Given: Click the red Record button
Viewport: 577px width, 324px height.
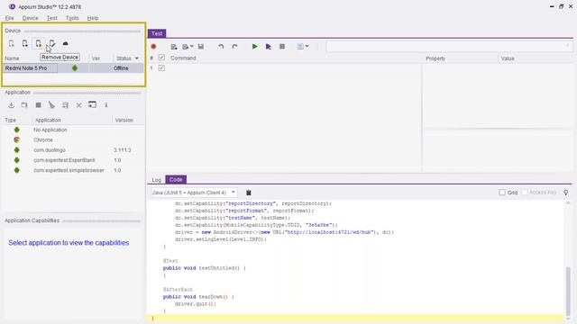Looking at the screenshot, I should (x=154, y=46).
